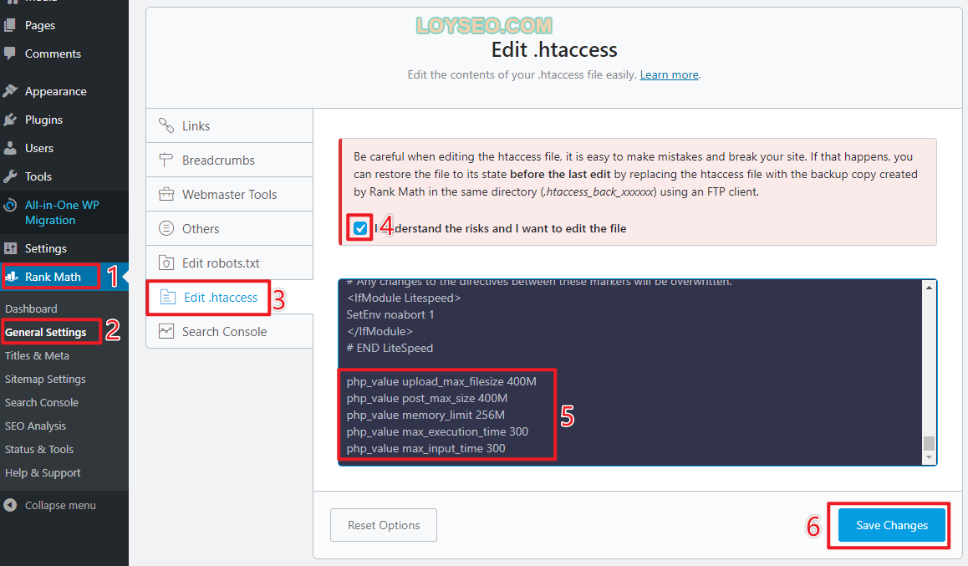Click the line php_value post_max_size 400M
Screen dimensions: 968x566
coord(427,398)
